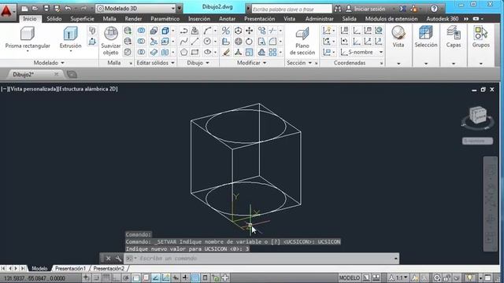The image size is (504, 283).
Task: Expand the Dibujo panel
Action: (207, 63)
